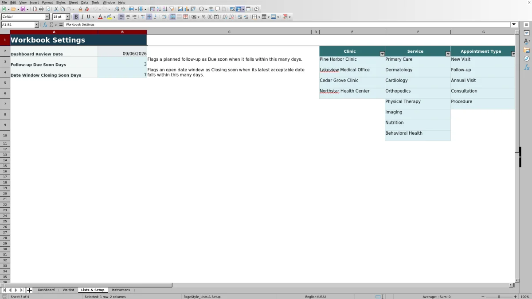
Task: Apply the yellow background color swatch
Action: [109, 17]
